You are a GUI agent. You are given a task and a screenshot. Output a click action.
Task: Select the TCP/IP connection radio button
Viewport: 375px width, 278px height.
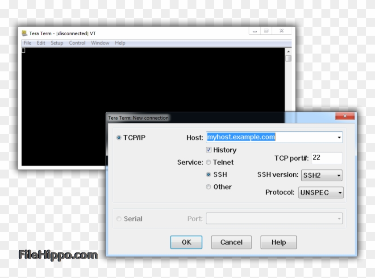[x=119, y=137]
